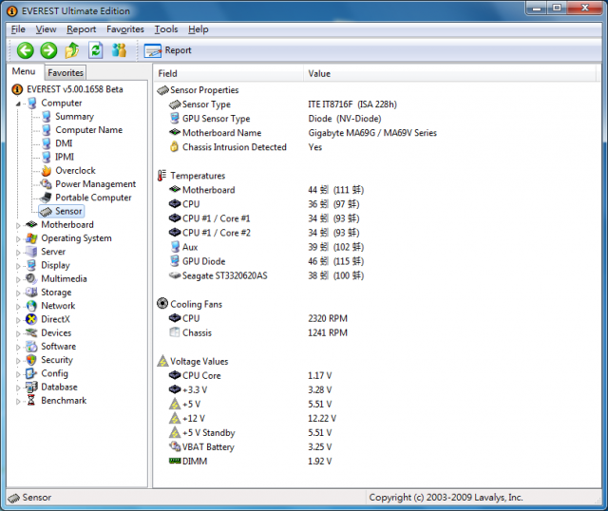
Task: Click the Display monitor icon
Action: [x=31, y=265]
